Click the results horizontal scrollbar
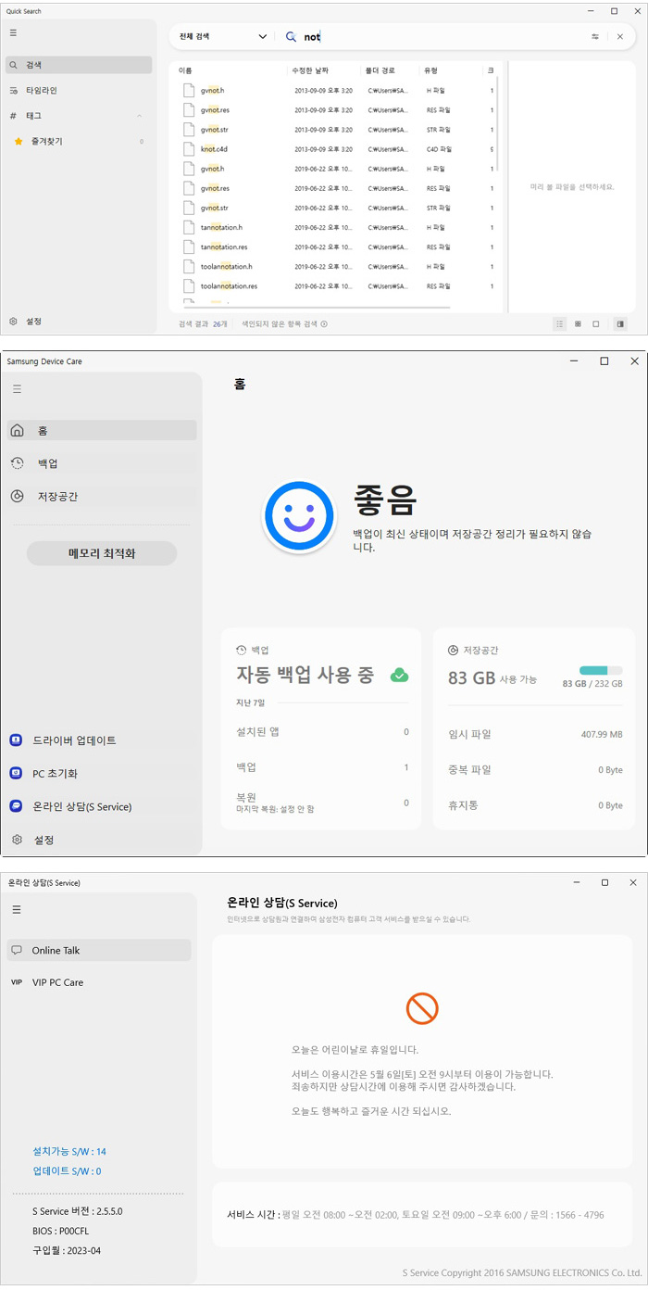Image resolution: width=648 pixels, height=1290 pixels. pos(317,309)
